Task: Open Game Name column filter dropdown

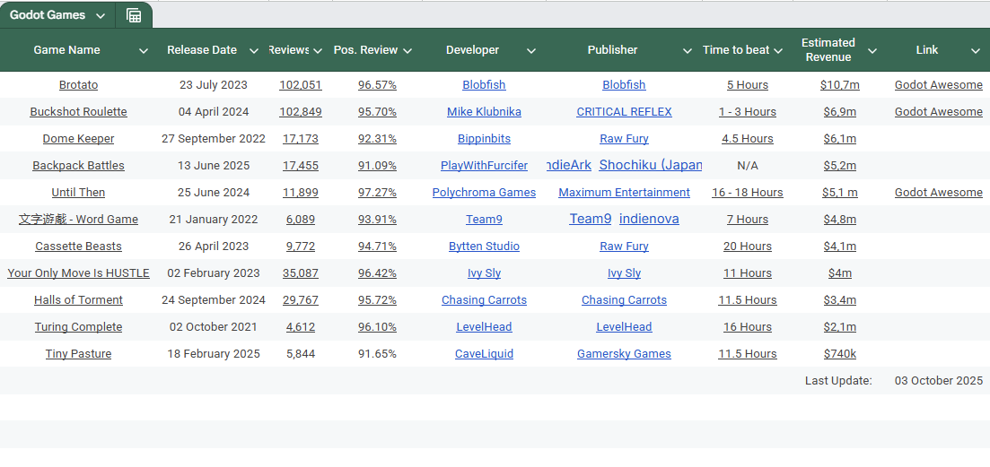Action: point(144,51)
